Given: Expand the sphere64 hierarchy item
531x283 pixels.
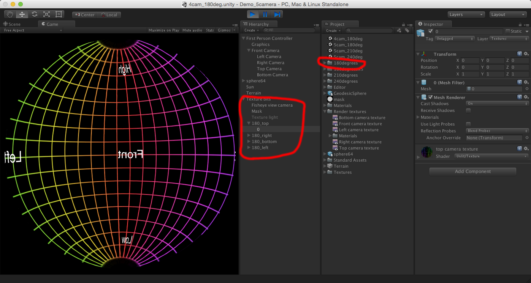Looking at the screenshot, I should click(x=244, y=81).
